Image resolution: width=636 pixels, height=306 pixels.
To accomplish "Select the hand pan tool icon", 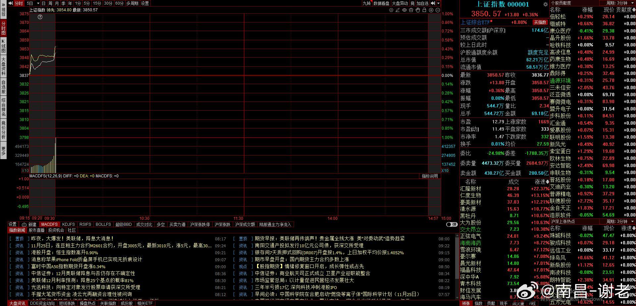I will (x=418, y=10).
